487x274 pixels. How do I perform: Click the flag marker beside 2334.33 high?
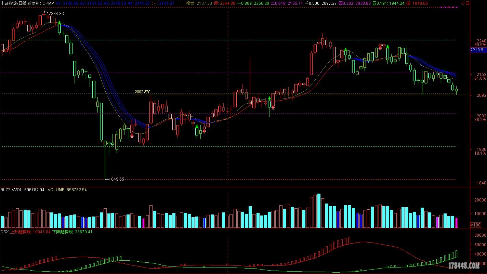point(44,12)
